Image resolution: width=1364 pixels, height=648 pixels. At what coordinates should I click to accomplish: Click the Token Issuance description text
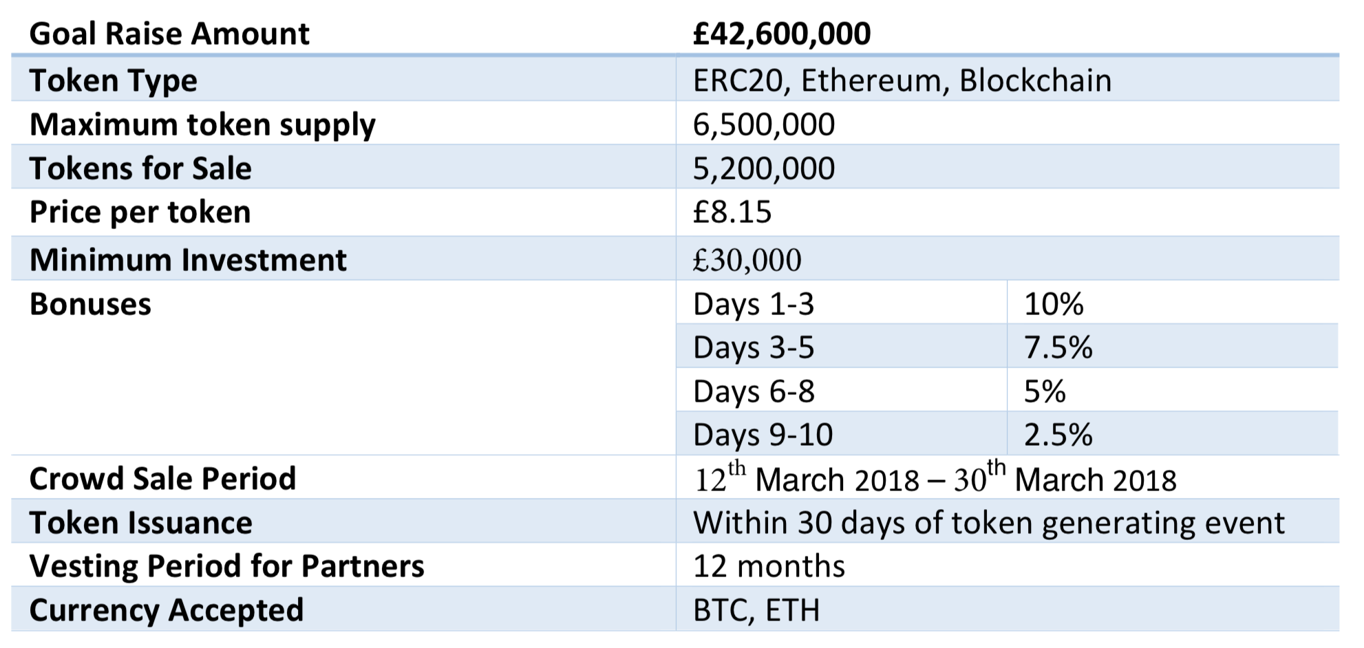[x=989, y=523]
